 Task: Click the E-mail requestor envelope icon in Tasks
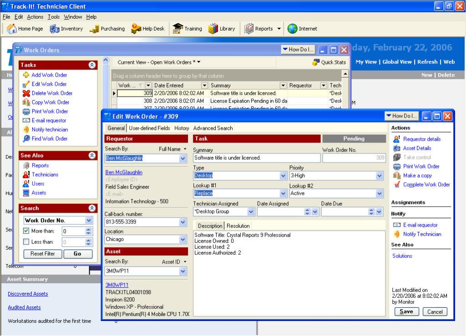[x=26, y=121]
